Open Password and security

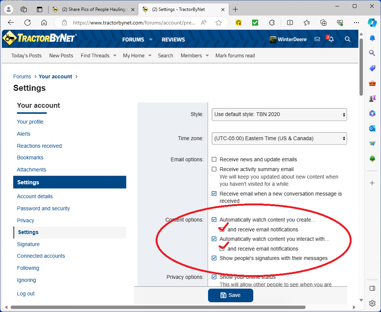tap(43, 208)
